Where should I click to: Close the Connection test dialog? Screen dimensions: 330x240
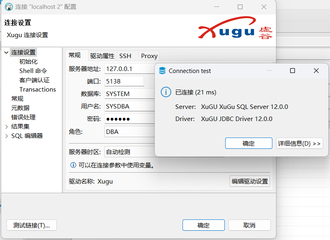[316, 71]
